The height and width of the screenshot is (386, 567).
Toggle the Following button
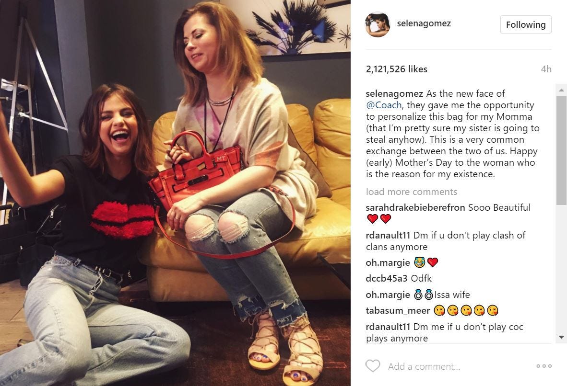(x=526, y=24)
